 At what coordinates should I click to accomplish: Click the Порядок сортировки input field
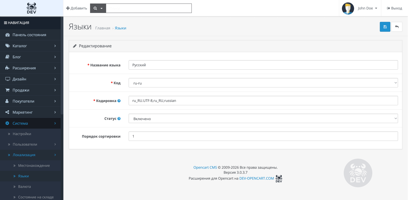263,136
